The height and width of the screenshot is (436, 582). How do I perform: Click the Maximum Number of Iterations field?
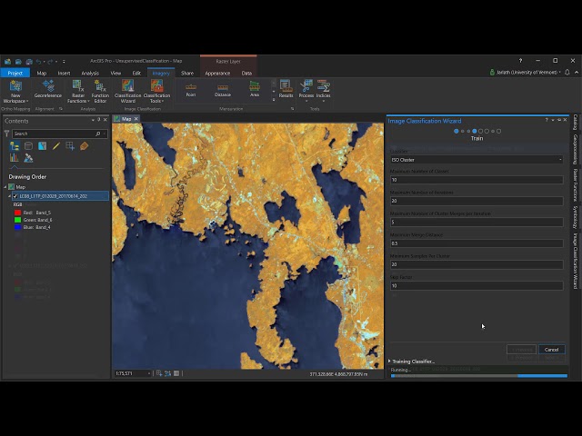477,201
